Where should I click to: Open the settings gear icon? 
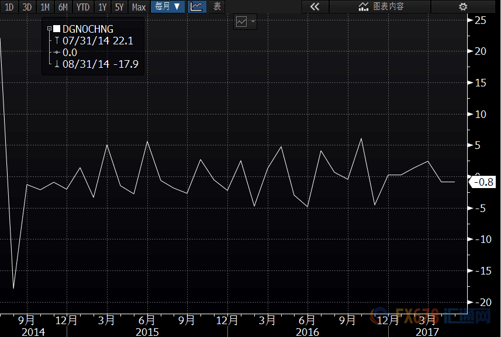click(462, 6)
